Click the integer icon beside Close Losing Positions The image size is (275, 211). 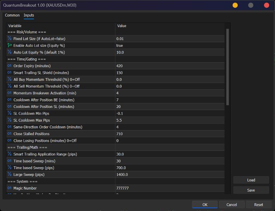coord(10,140)
